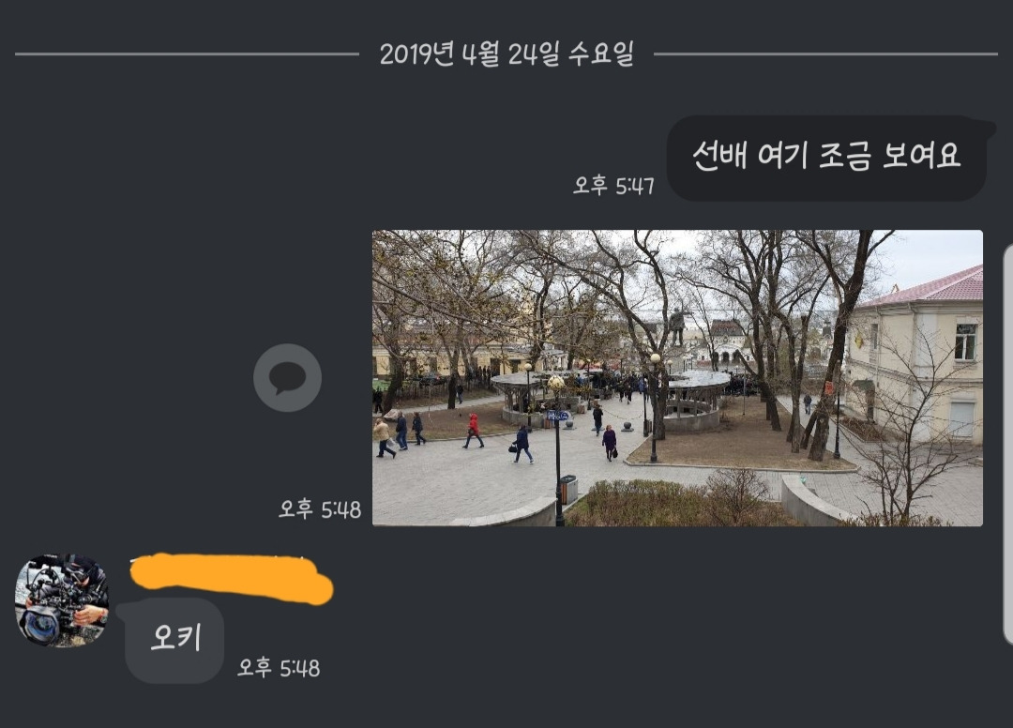The width and height of the screenshot is (1013, 728).
Task: Select the "오키" reply bubble
Action: pos(174,640)
